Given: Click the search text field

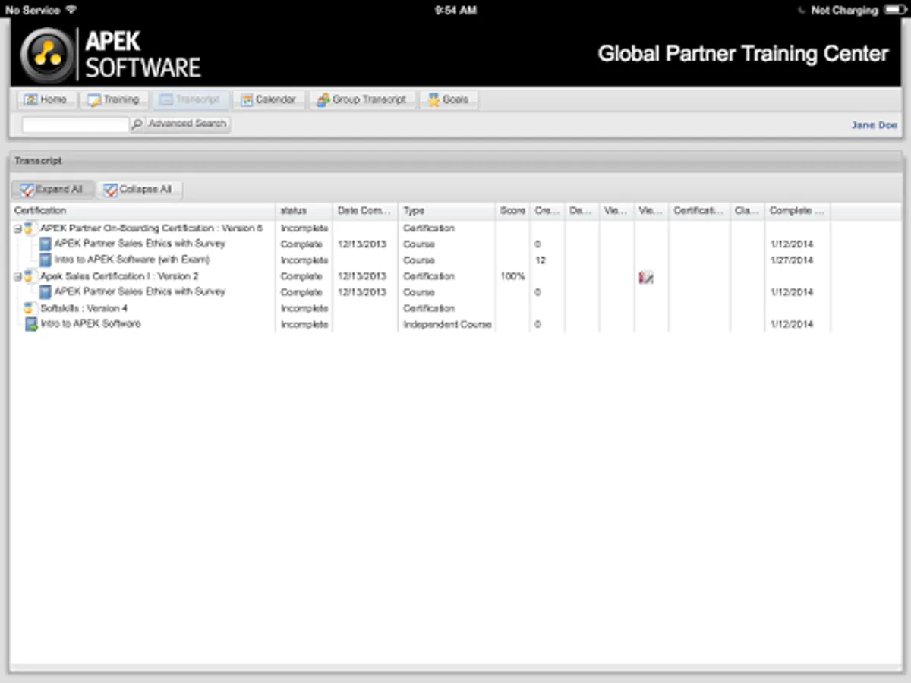Looking at the screenshot, I should [x=75, y=124].
